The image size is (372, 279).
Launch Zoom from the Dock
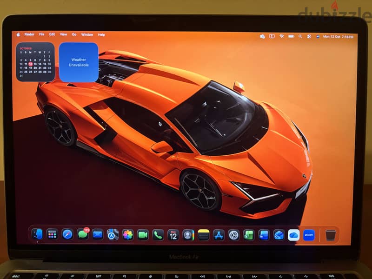click(x=309, y=235)
